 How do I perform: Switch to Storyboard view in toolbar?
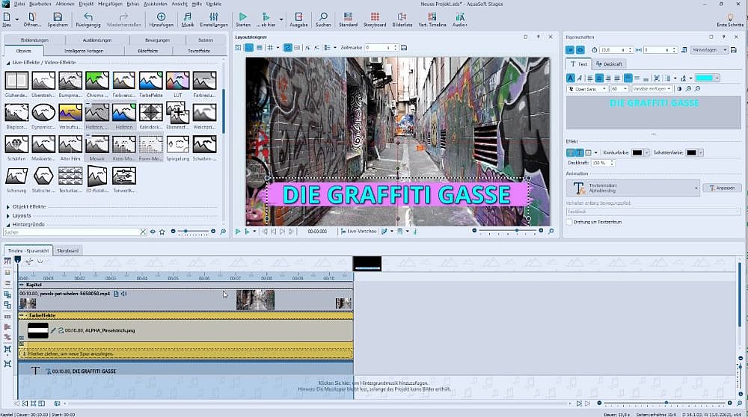(x=374, y=19)
